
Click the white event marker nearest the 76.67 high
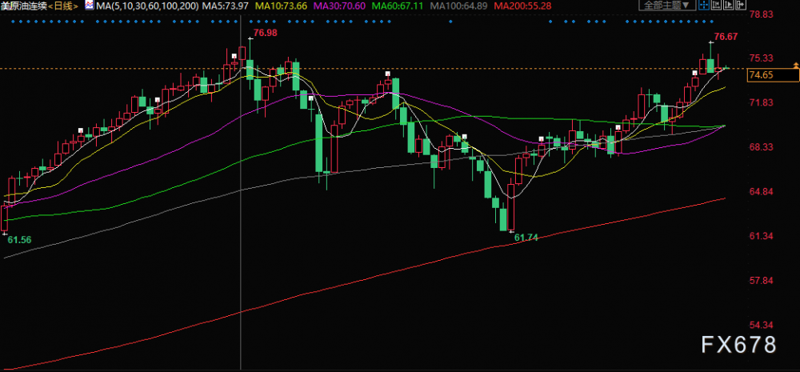point(694,73)
